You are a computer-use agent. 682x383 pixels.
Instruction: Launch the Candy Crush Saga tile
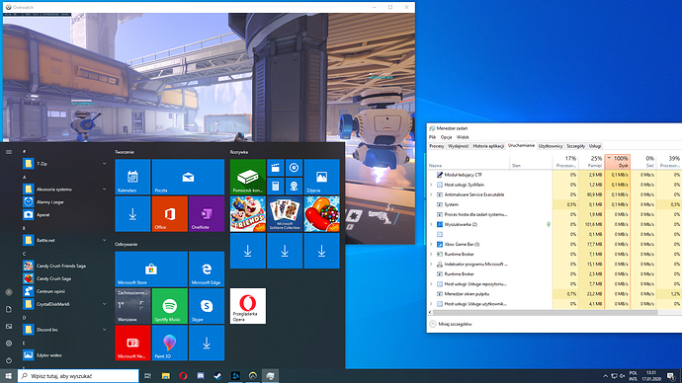[322, 213]
